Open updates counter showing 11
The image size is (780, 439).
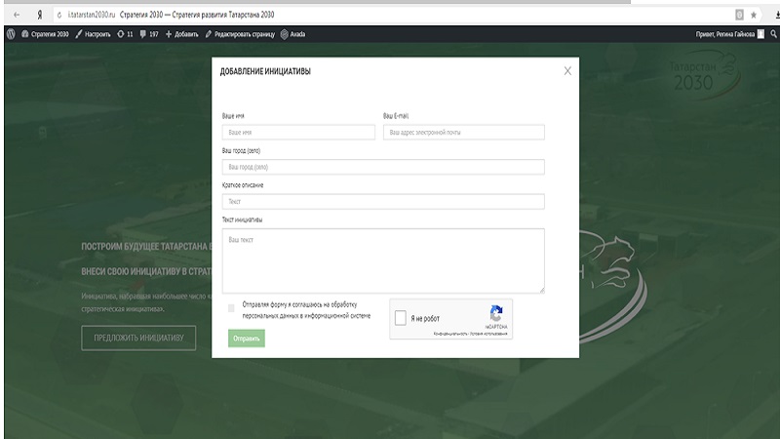125,33
